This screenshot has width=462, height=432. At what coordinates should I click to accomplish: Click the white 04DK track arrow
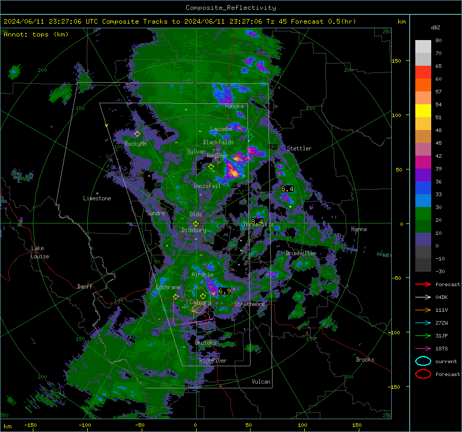(x=423, y=297)
